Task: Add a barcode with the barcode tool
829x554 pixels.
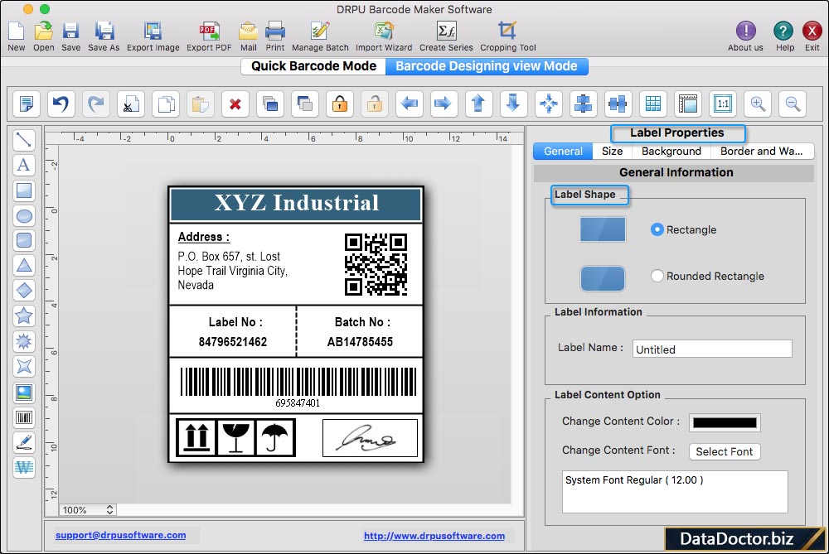Action: tap(24, 417)
